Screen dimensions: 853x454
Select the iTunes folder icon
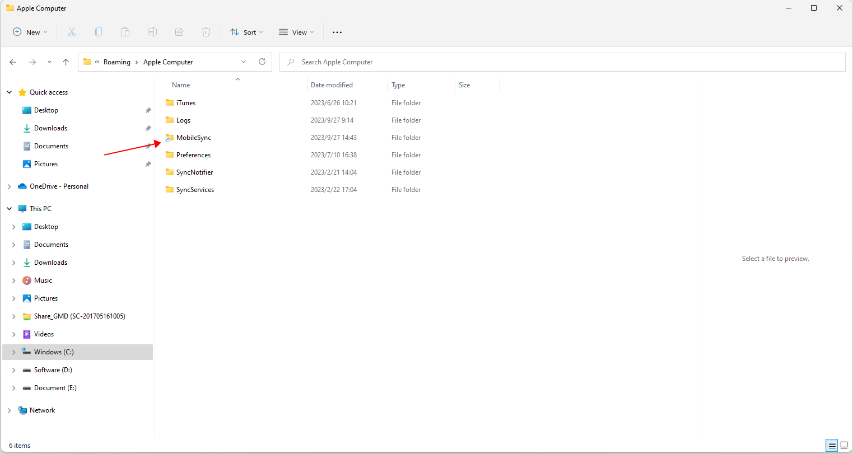tap(170, 102)
